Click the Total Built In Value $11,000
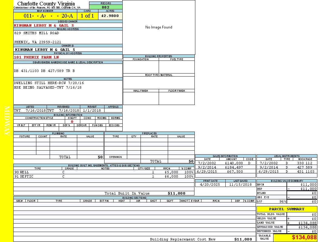 click(176, 193)
